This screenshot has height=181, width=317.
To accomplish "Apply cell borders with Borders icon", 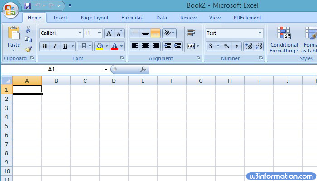I will (x=82, y=46).
